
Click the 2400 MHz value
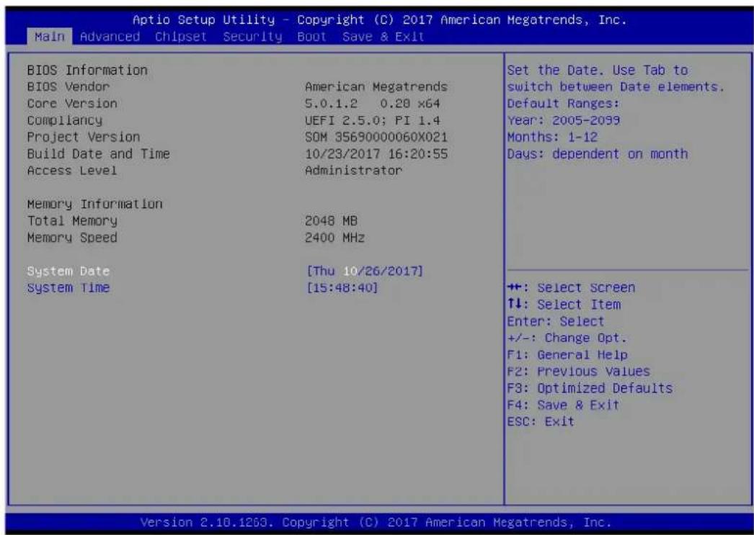(x=334, y=238)
